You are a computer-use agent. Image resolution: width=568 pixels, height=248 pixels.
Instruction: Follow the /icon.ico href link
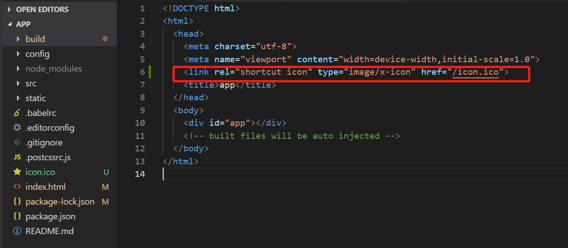click(475, 72)
